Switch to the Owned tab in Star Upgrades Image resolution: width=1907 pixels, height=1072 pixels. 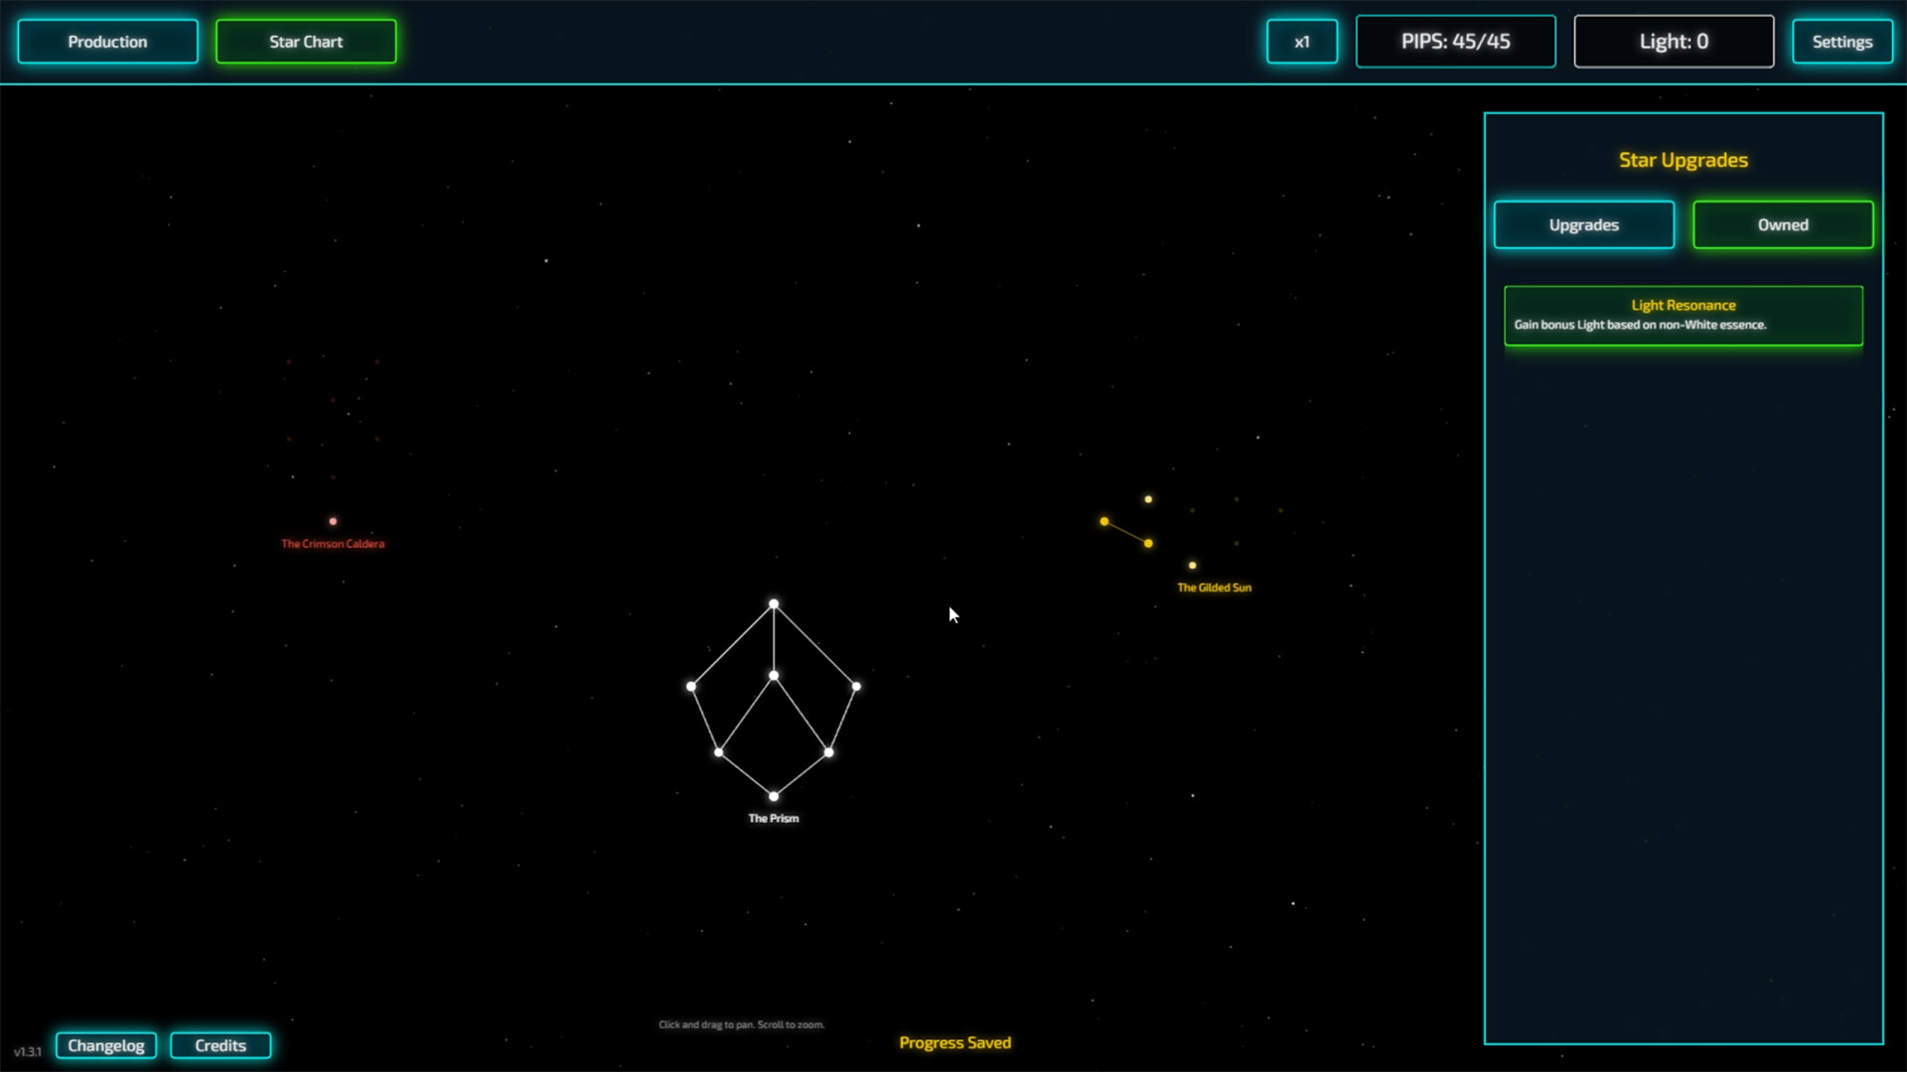click(1783, 224)
